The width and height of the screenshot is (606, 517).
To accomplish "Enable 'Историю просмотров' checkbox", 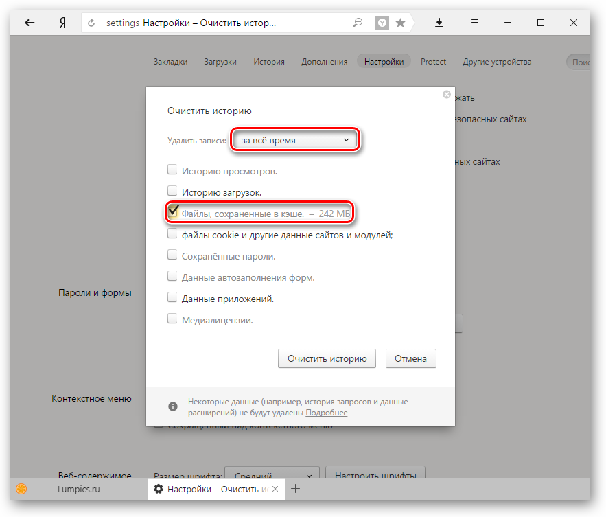I will click(172, 171).
